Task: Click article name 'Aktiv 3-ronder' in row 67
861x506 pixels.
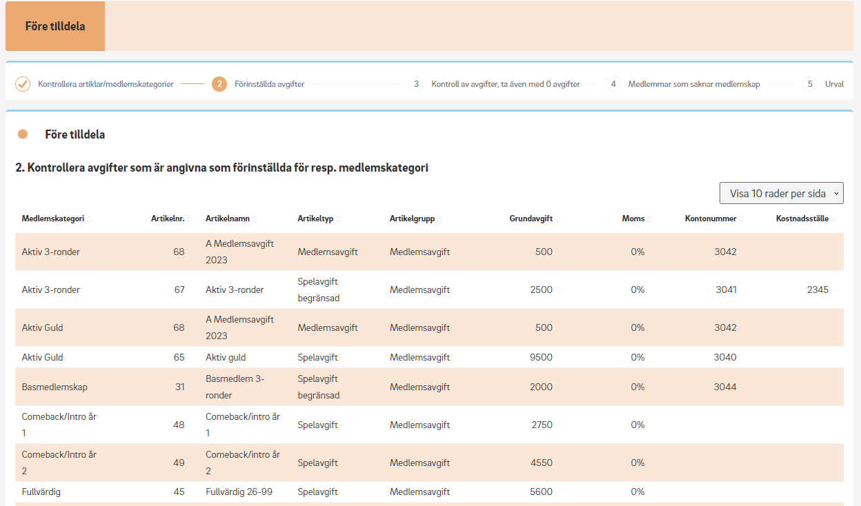Action: pyautogui.click(x=235, y=290)
